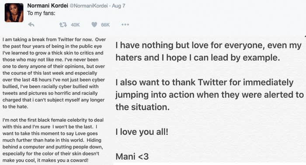Image resolution: width=306 pixels, height=165 pixels.
Task: Open the three-dot more options menu
Action: (125, 25)
